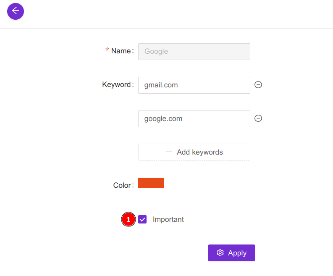
Task: Remove the gmail.com keyword row
Action: click(x=259, y=85)
